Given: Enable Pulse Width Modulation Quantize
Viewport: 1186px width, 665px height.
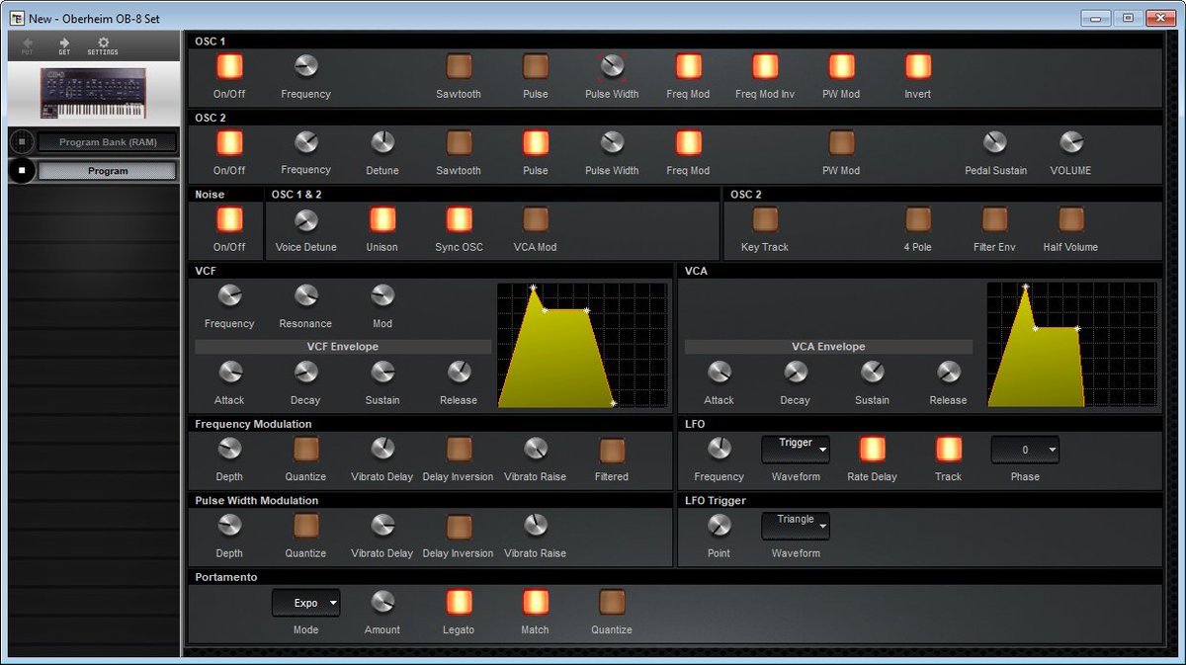Looking at the screenshot, I should [x=306, y=526].
